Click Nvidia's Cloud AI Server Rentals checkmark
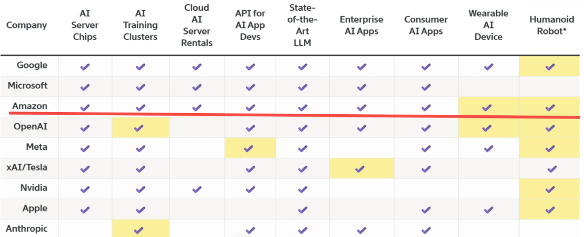The height and width of the screenshot is (237, 584). 197,190
